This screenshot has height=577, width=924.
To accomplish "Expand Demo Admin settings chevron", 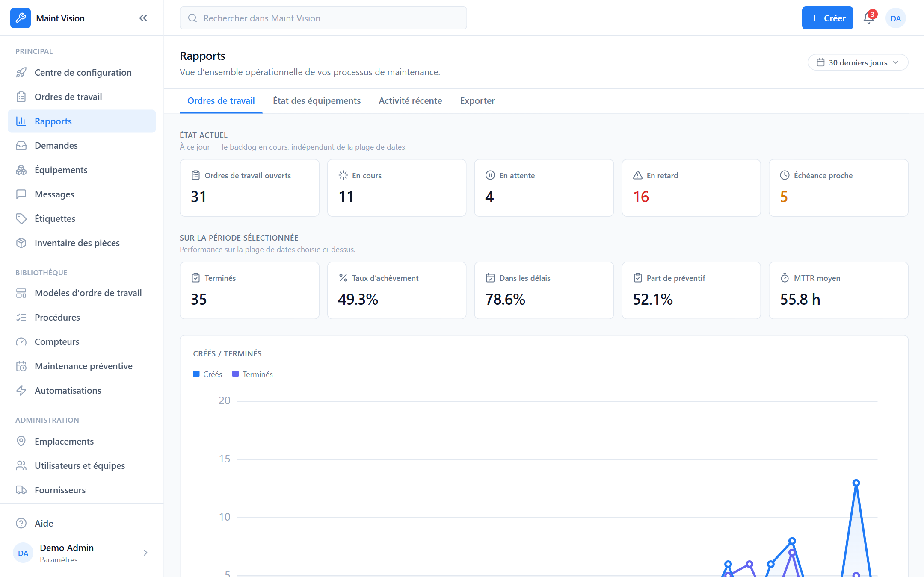I will tap(145, 553).
